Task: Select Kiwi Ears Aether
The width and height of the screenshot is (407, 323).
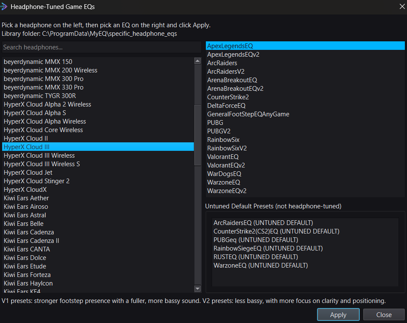Action: [x=98, y=198]
